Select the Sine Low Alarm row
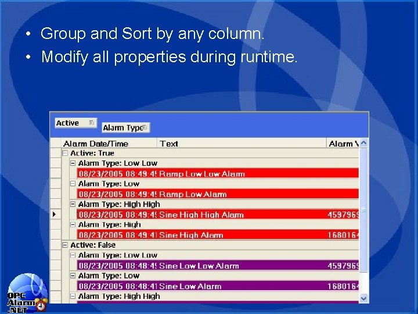 (218, 286)
